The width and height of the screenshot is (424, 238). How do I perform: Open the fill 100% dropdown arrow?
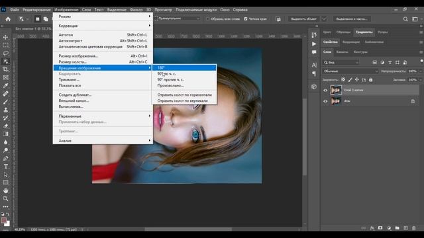[421, 80]
